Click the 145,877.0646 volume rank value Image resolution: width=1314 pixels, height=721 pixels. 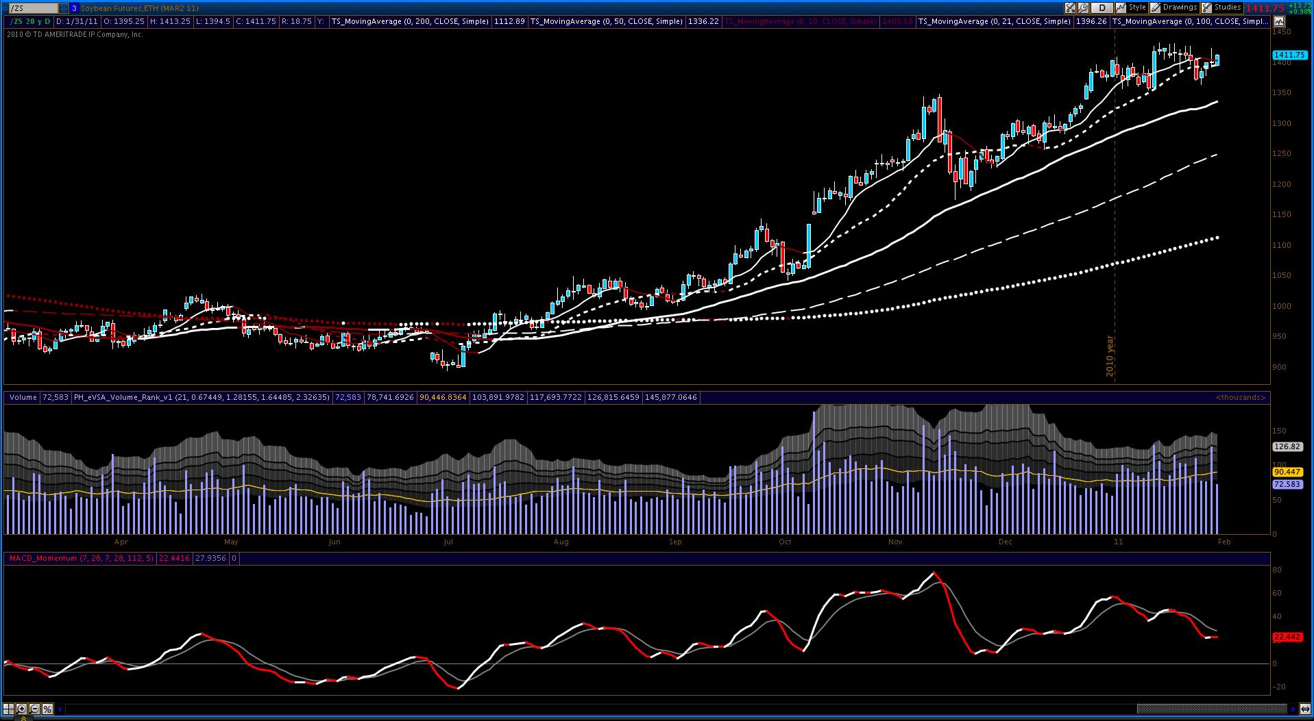click(x=671, y=397)
